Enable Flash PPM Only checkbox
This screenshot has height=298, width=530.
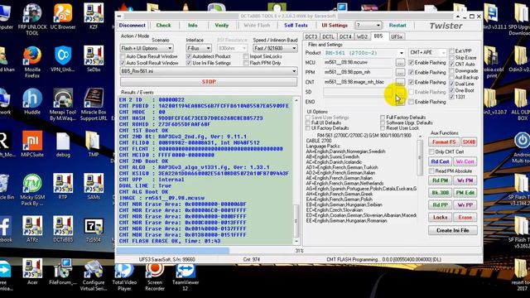(246, 63)
